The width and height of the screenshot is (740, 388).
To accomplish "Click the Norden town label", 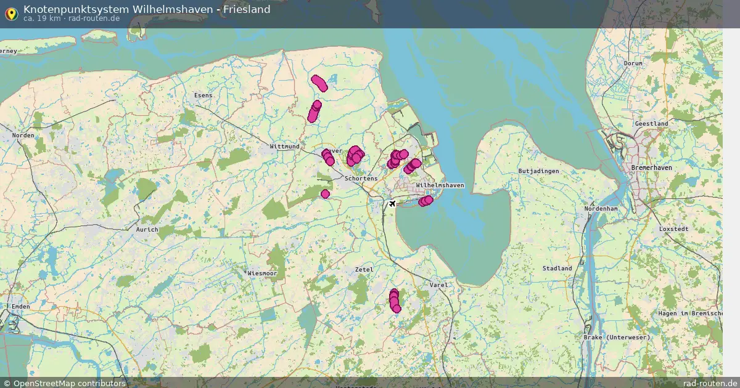I will point(23,135).
